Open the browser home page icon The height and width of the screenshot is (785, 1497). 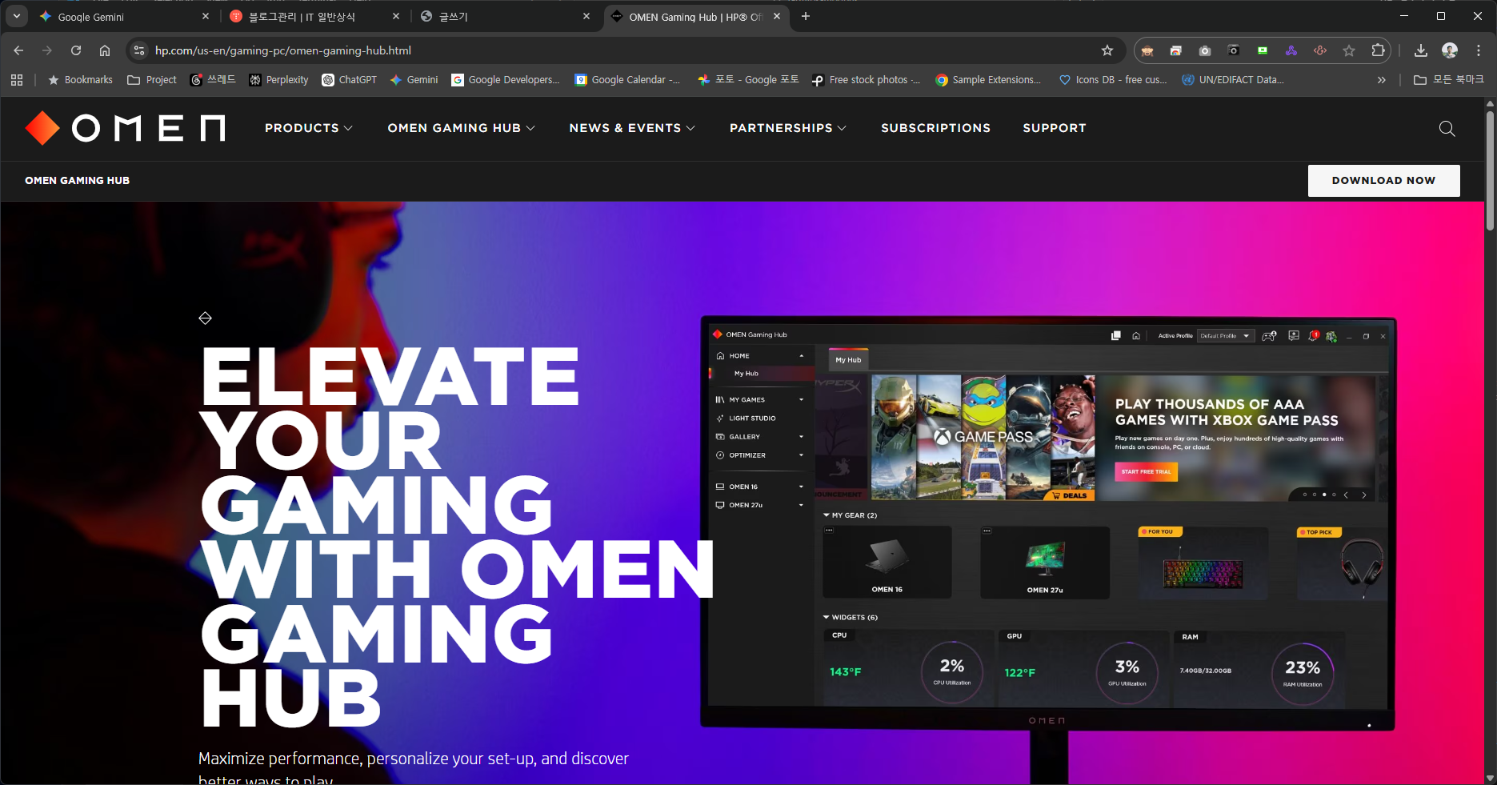(x=105, y=50)
